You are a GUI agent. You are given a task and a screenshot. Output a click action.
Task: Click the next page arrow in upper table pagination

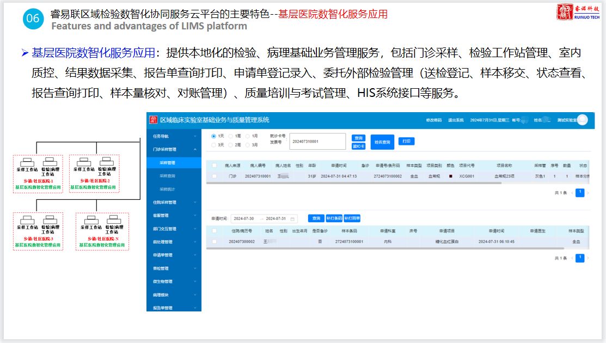click(x=587, y=193)
